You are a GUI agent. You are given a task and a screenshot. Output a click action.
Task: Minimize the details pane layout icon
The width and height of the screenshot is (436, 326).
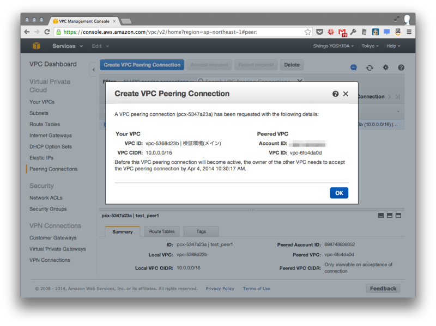pyautogui.click(x=381, y=216)
